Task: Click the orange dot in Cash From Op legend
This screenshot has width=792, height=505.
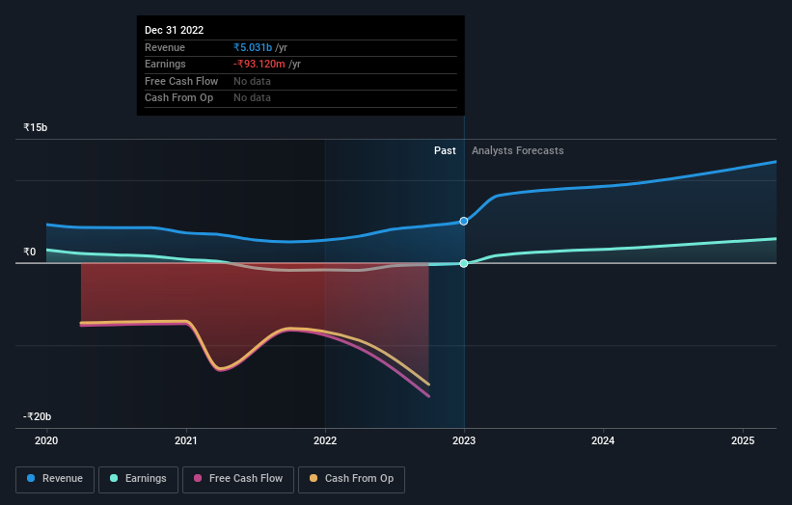Action: point(314,478)
